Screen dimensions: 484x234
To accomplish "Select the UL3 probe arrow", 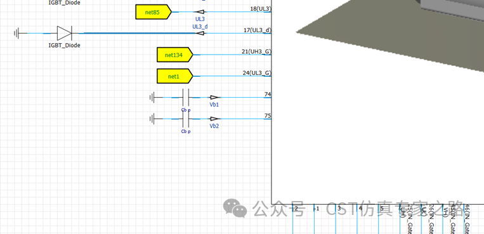I will pyautogui.click(x=200, y=12).
